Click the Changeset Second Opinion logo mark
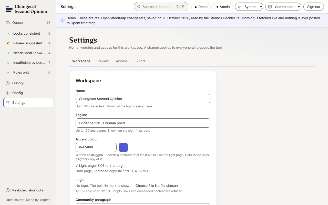The height and width of the screenshot is (205, 328). tap(9, 9)
